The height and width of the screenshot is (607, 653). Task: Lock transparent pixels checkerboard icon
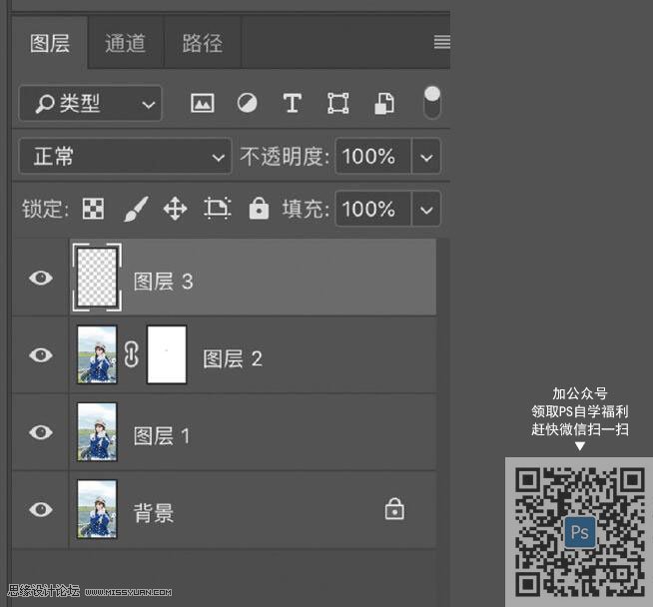(x=93, y=209)
